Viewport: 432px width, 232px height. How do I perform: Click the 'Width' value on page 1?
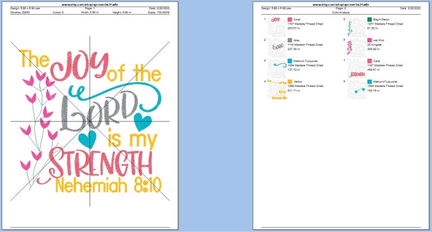(90, 13)
